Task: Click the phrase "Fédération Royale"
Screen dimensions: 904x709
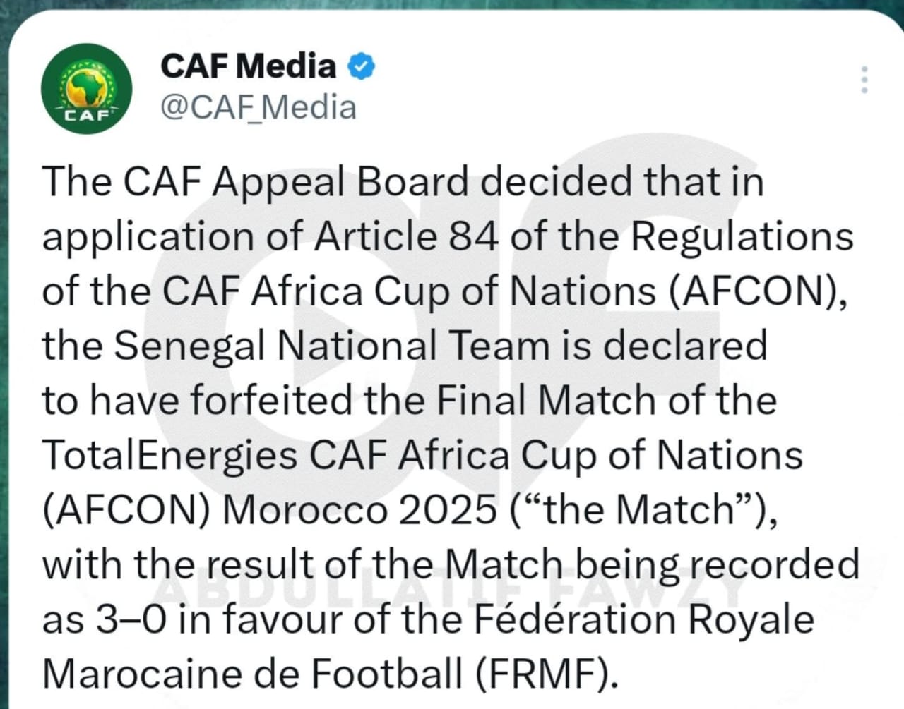Action: [x=643, y=620]
